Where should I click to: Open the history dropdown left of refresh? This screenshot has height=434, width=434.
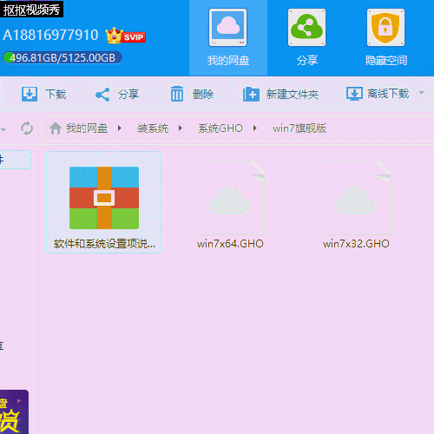[3, 129]
